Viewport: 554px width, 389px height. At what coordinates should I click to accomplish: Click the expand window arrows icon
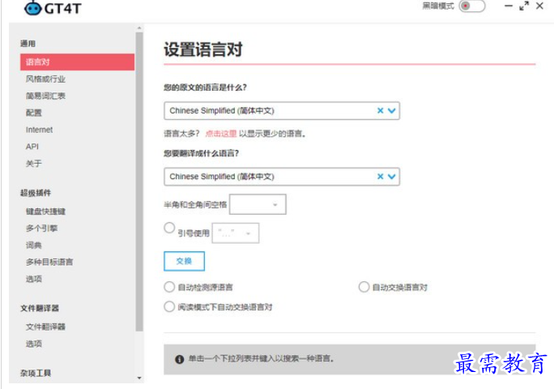tap(524, 6)
